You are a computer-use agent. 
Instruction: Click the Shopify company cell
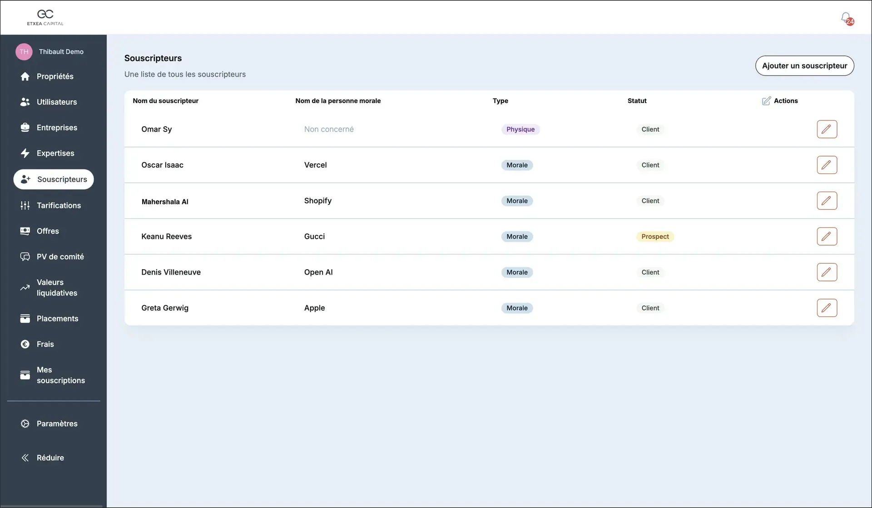coord(317,201)
